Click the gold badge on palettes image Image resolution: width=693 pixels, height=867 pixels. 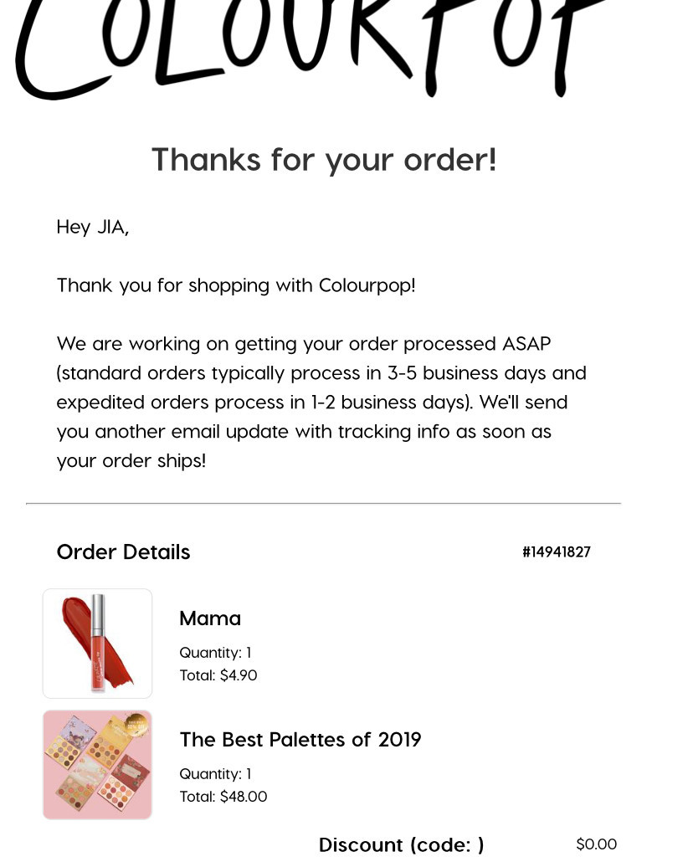(135, 725)
